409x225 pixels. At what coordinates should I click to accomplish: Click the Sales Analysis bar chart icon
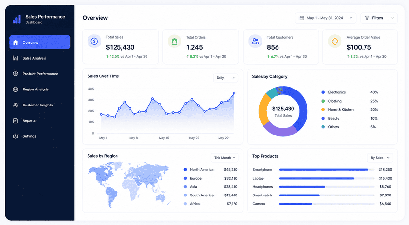point(15,58)
